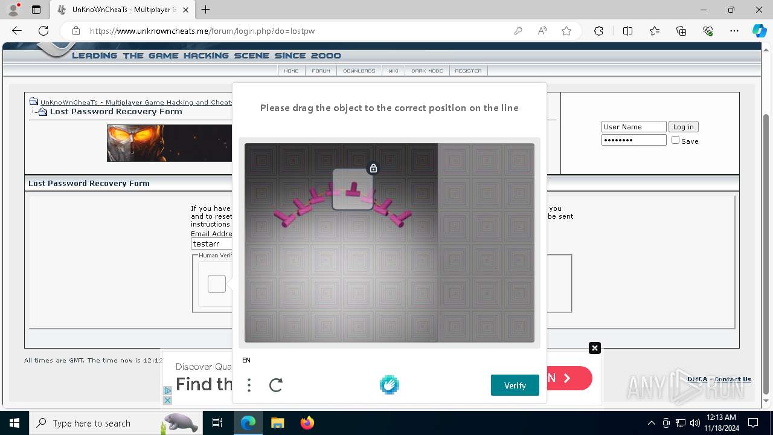Toggle split screen view icon

pos(627,31)
